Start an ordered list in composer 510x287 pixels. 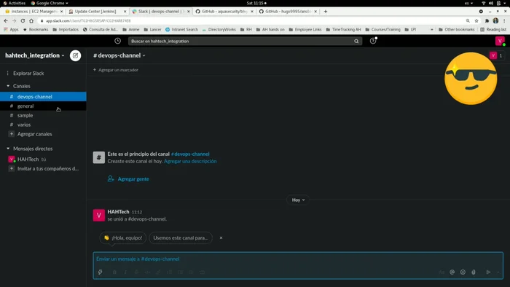point(170,272)
